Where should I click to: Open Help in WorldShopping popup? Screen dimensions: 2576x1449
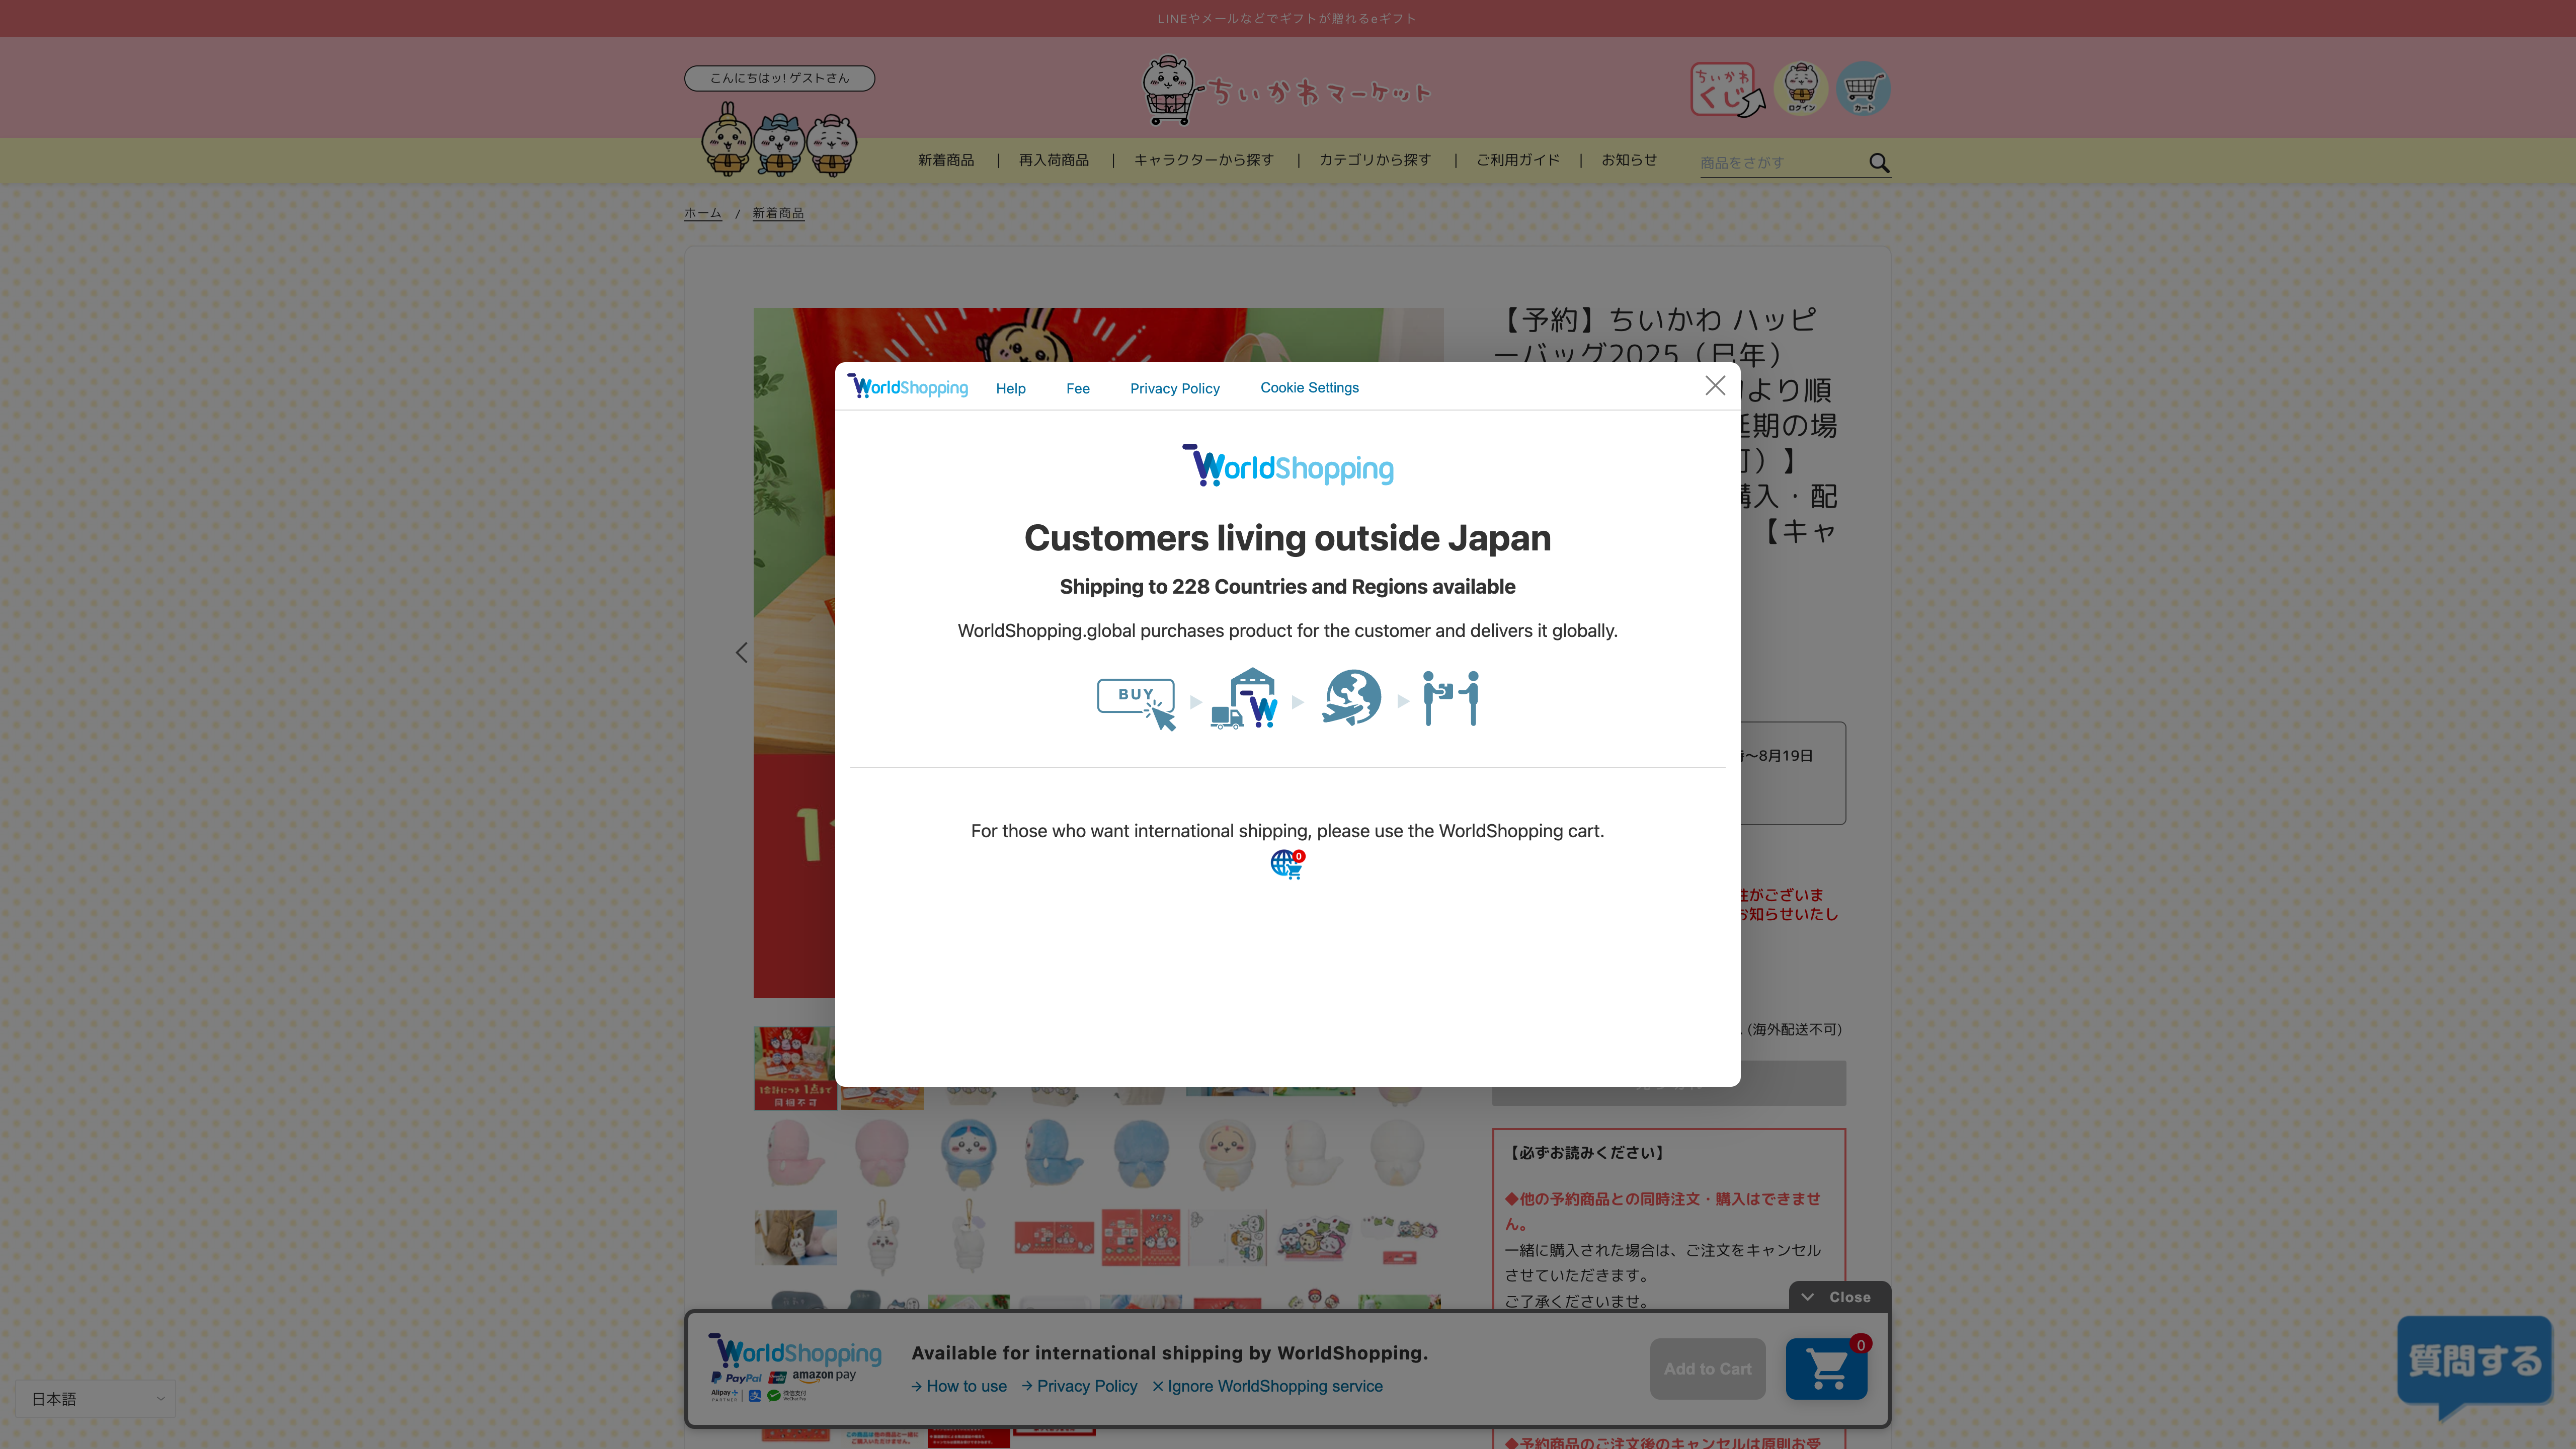(1010, 388)
